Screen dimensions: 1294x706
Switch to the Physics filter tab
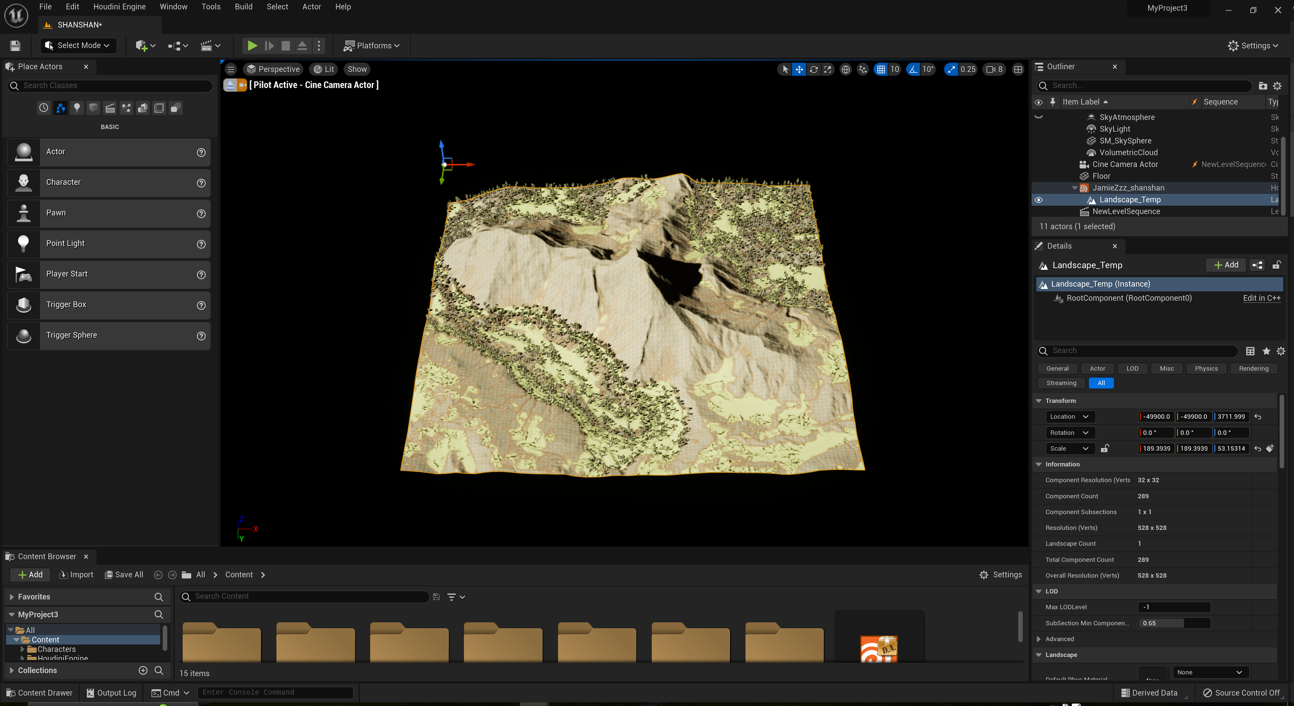tap(1206, 368)
